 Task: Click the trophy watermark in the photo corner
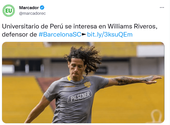pyautogui.click(x=155, y=116)
